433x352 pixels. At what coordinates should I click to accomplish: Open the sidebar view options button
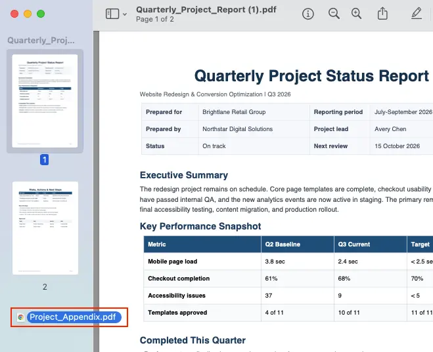pyautogui.click(x=112, y=14)
